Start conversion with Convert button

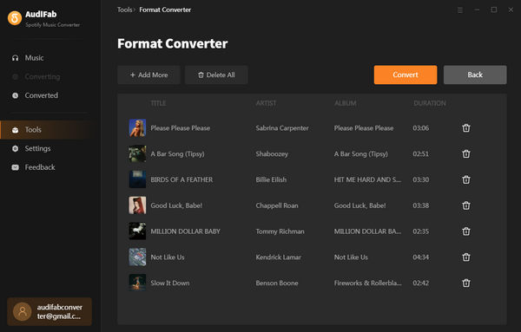pyautogui.click(x=406, y=75)
